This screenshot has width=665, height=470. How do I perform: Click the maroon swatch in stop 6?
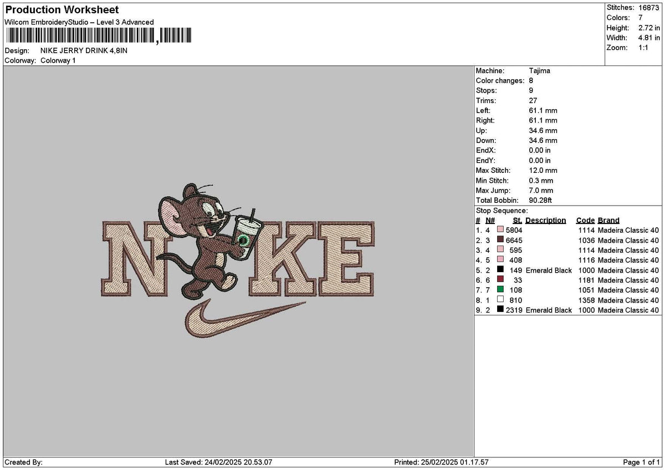pos(500,280)
